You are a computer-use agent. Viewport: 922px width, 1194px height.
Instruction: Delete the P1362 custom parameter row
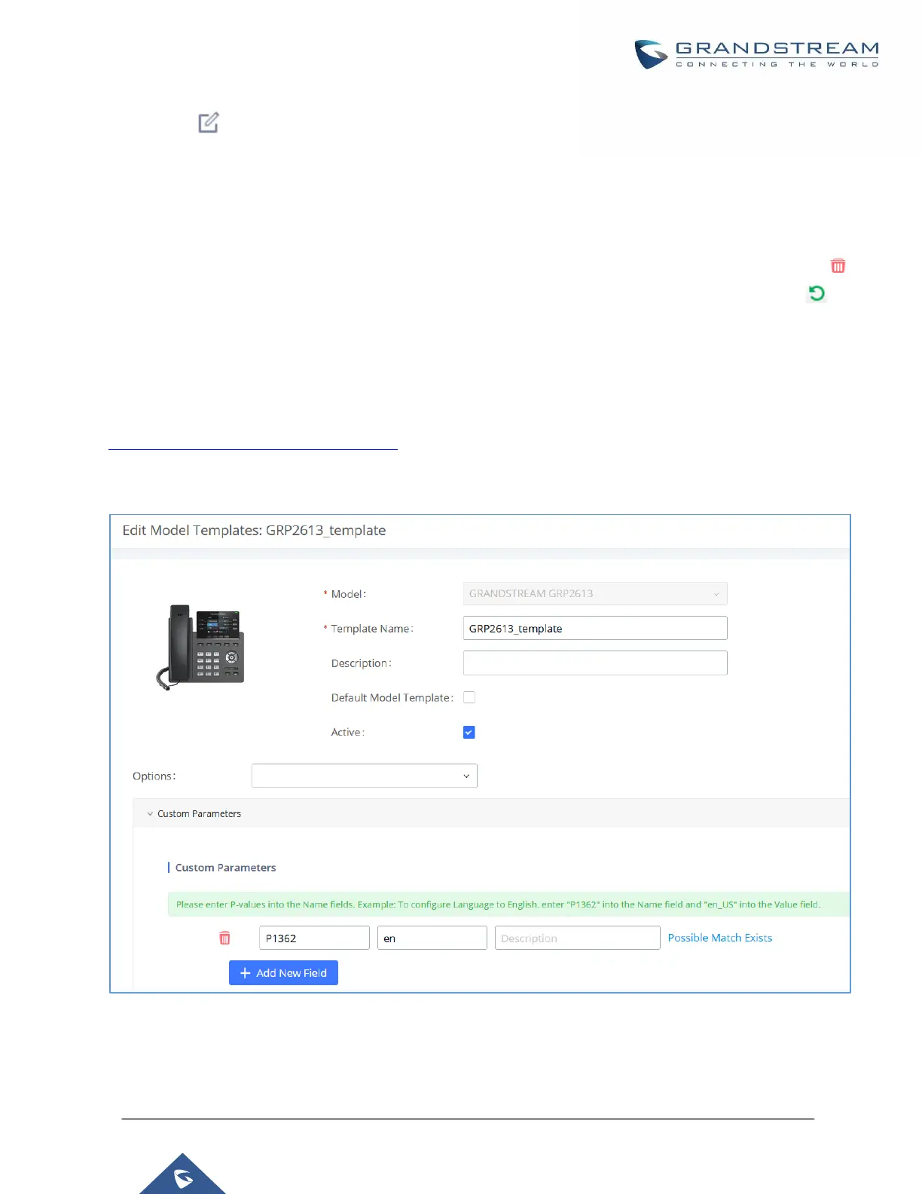[224, 938]
